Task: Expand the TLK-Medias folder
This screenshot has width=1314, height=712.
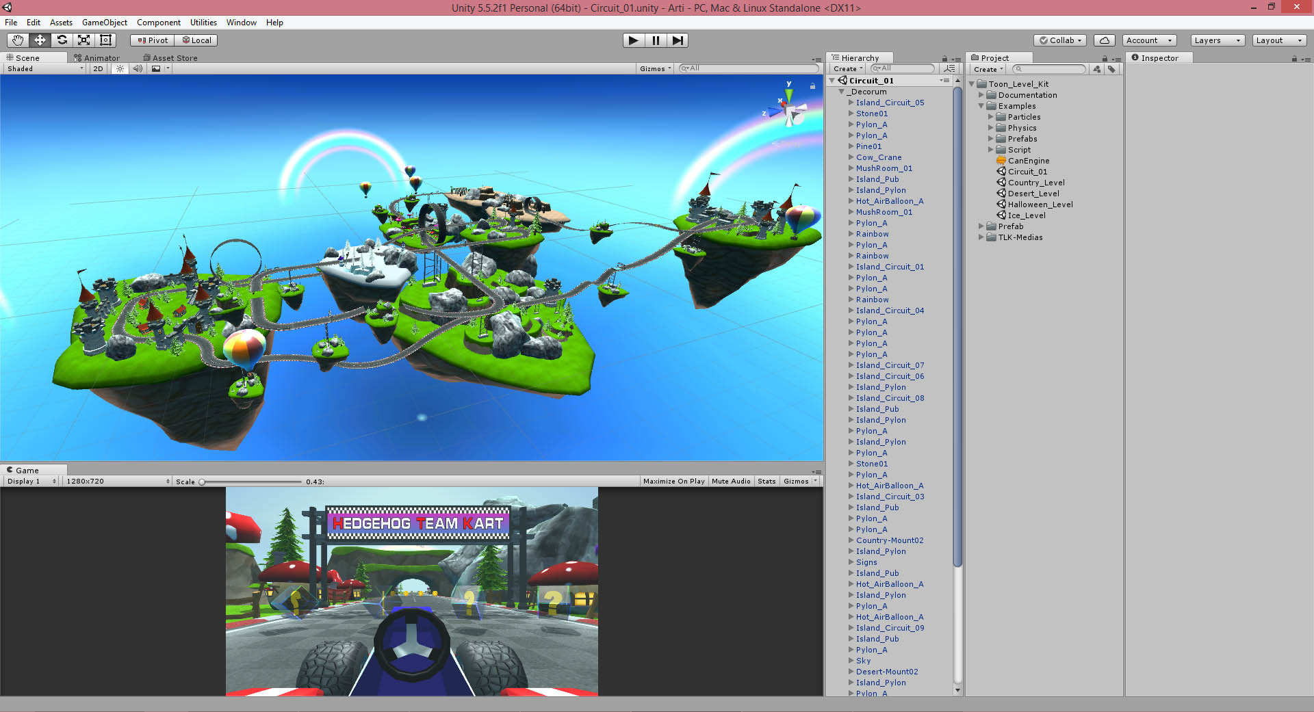Action: coord(981,237)
